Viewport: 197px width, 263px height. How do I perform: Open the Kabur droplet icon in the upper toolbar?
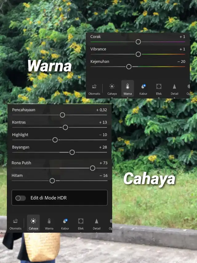[143, 88]
